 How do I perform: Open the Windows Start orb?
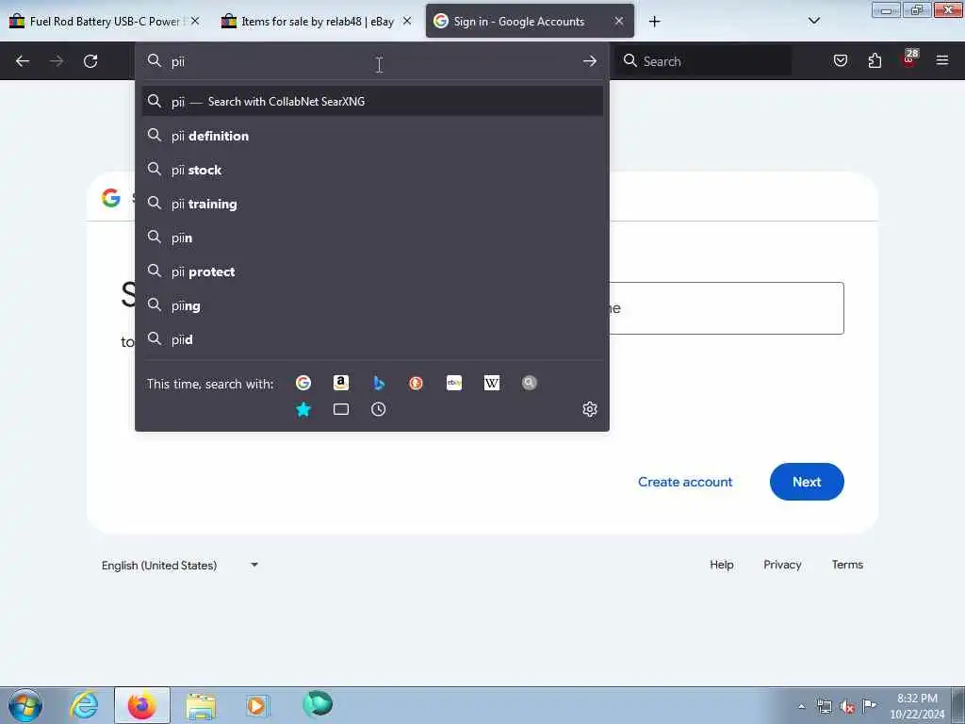pos(25,705)
